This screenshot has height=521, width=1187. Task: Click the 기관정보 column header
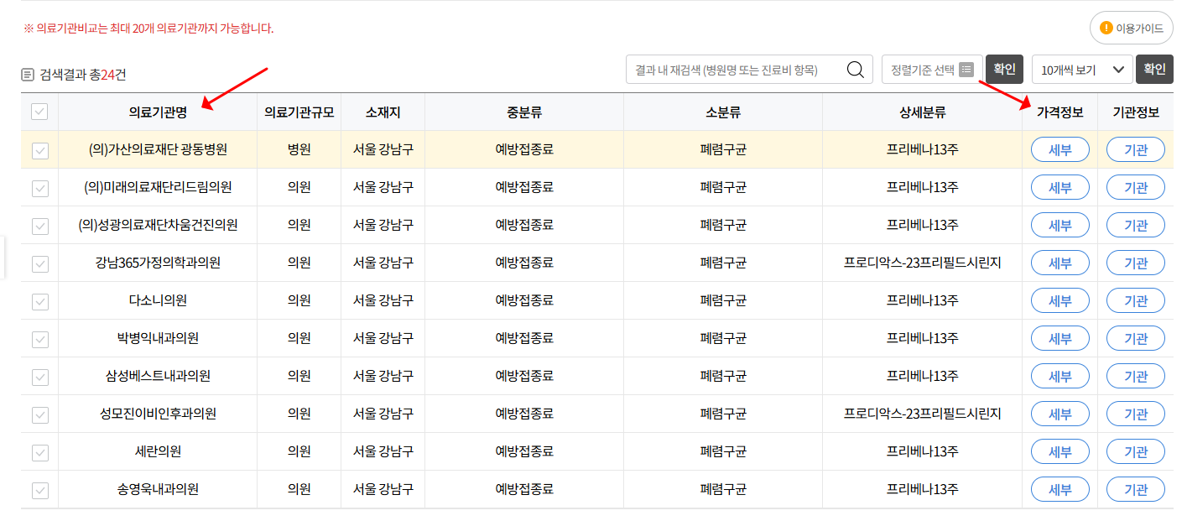click(1136, 112)
